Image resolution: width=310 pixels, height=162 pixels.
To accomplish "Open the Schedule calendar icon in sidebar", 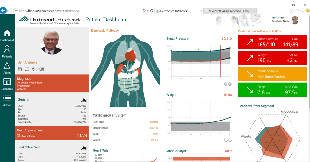I will 7,82.
